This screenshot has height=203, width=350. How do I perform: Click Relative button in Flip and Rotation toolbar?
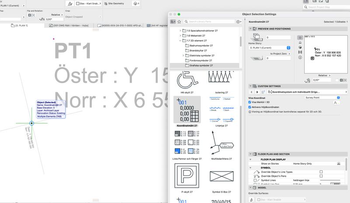tap(57, 15)
